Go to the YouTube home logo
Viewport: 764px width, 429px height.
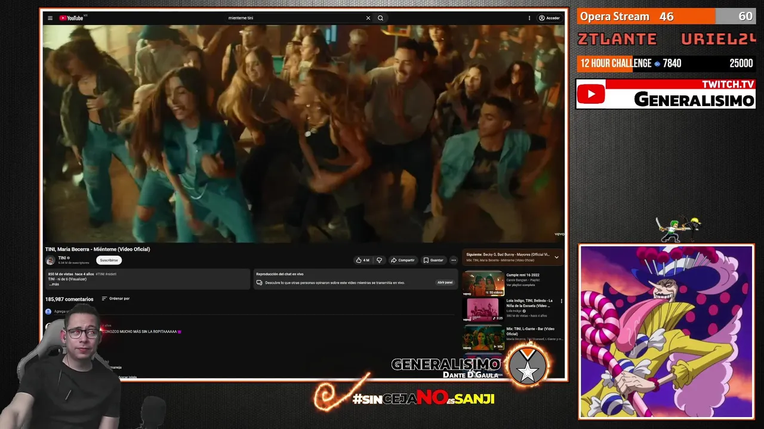[x=71, y=18]
